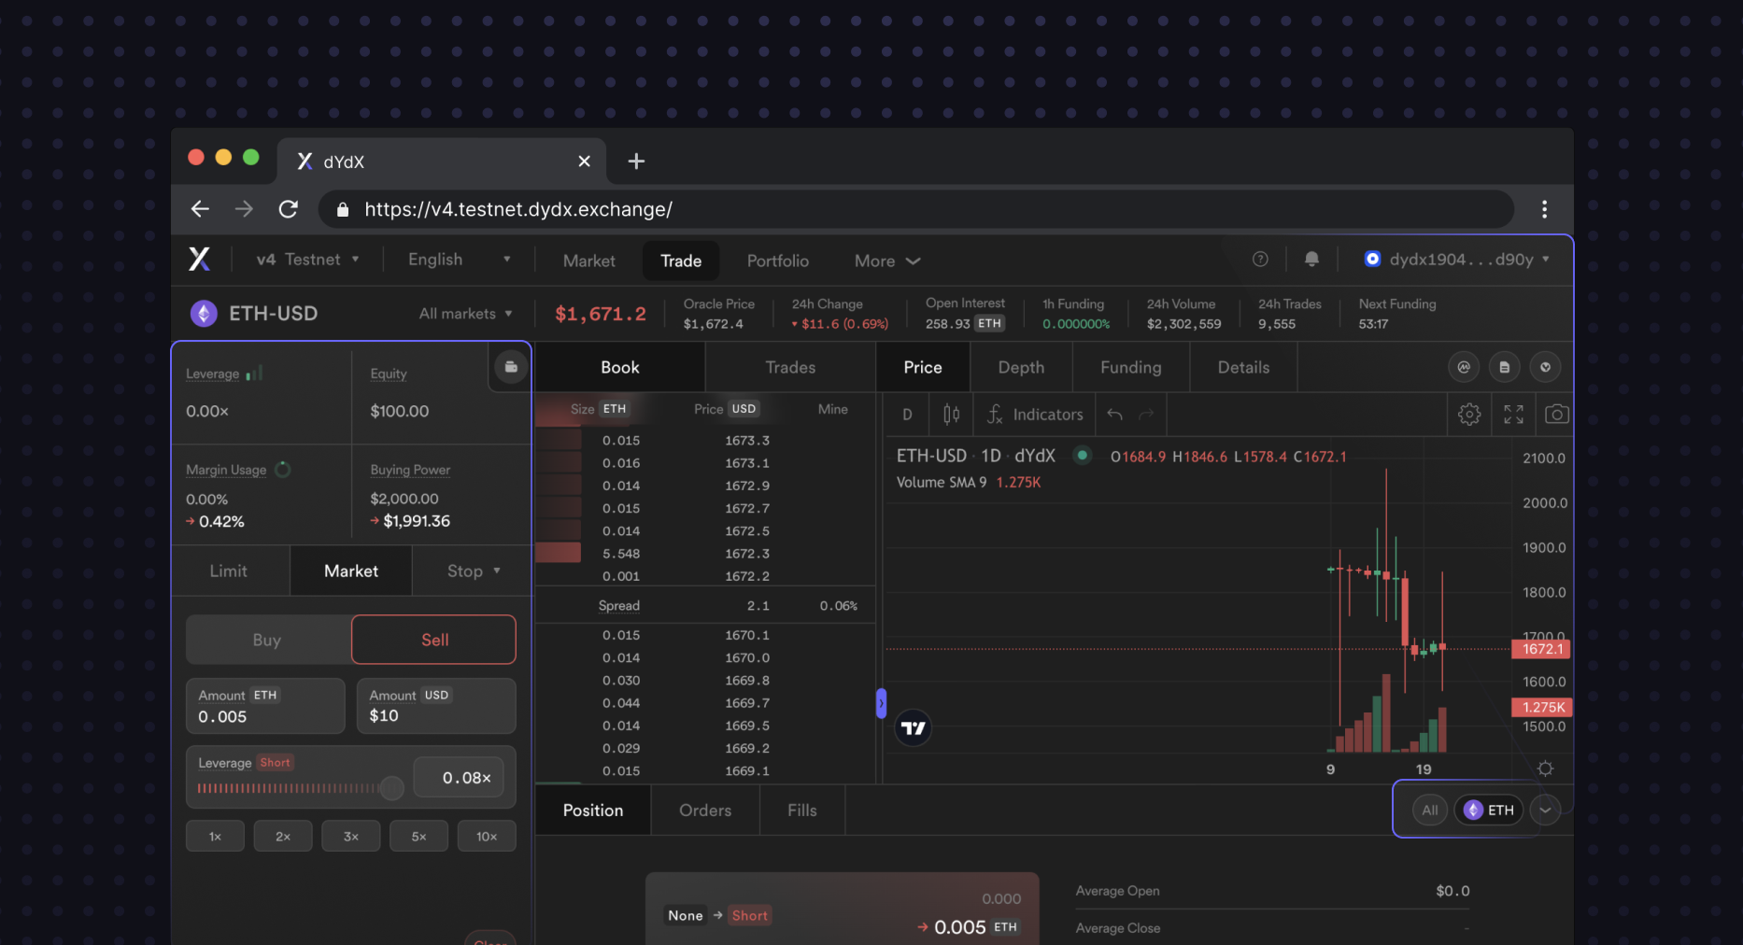
Task: Open chart settings gear icon
Action: click(x=1469, y=415)
